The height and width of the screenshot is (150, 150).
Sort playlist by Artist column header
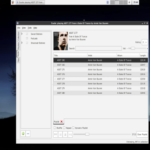pyautogui.click(x=102, y=55)
